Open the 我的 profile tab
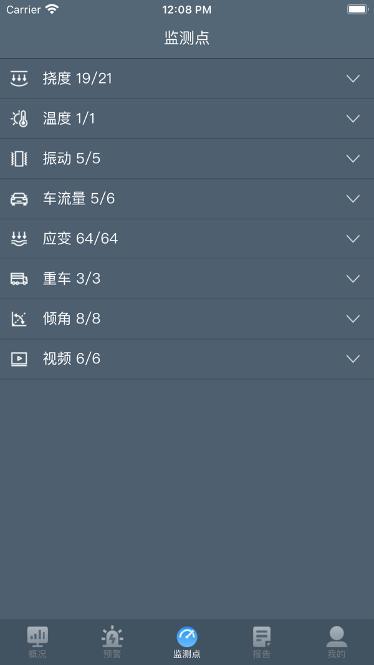This screenshot has width=374, height=665. (x=337, y=642)
